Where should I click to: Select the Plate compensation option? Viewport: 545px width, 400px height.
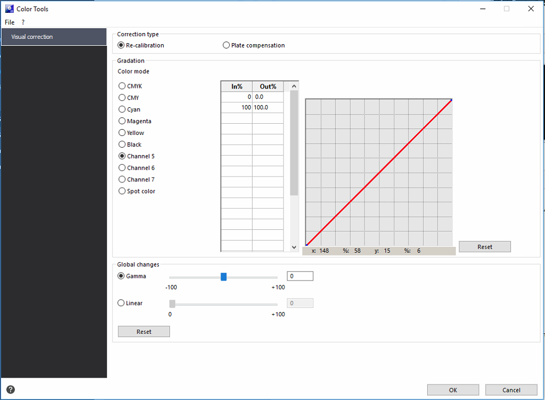(226, 45)
